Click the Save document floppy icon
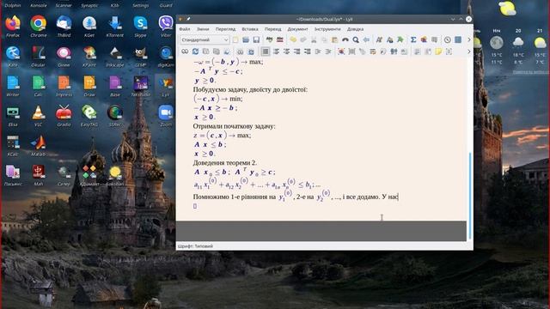Viewport: 550px width, 309px height. pos(256,40)
